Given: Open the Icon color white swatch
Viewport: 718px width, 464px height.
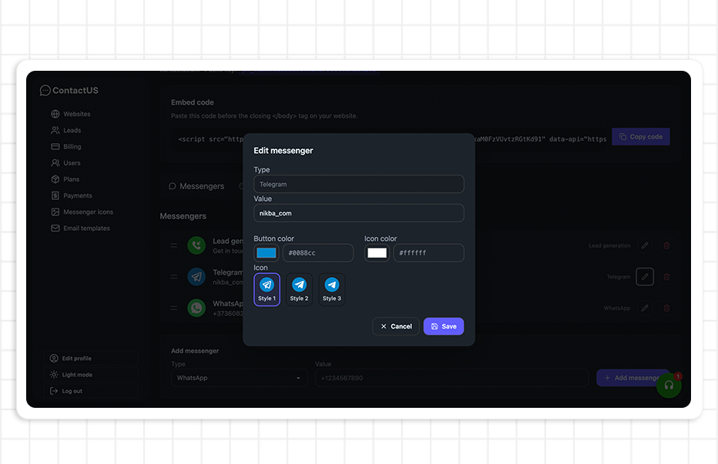Looking at the screenshot, I should [x=377, y=253].
